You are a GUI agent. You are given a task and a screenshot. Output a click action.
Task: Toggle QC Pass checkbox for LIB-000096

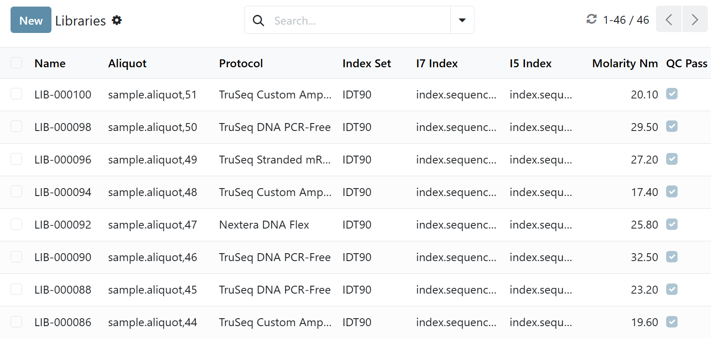coord(672,159)
